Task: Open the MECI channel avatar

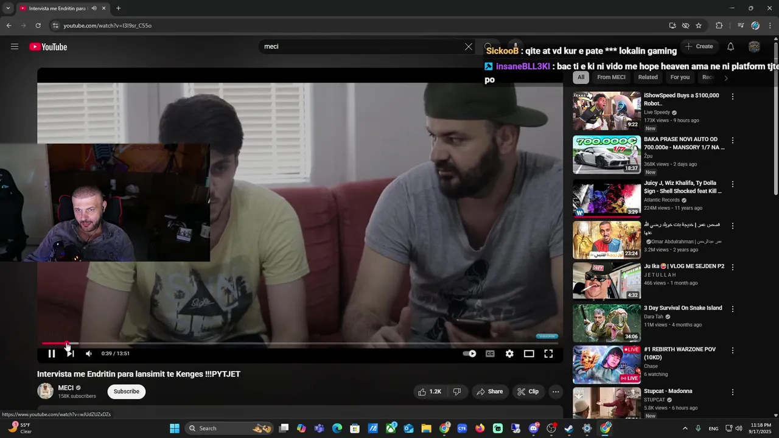Action: (x=46, y=391)
